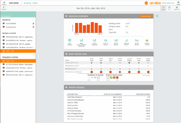This screenshot has width=181, height=123.
Task: Select the Excessive 2.4 GHz Dwell insight row
Action: pyautogui.click(x=109, y=116)
